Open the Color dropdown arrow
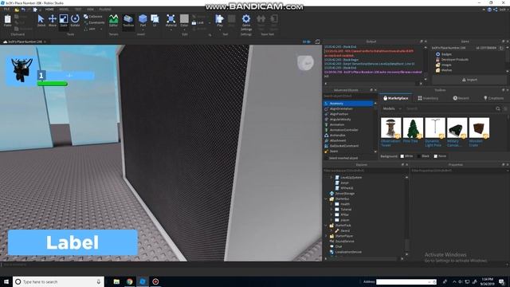The height and width of the screenshot is (287, 510). coord(184,30)
